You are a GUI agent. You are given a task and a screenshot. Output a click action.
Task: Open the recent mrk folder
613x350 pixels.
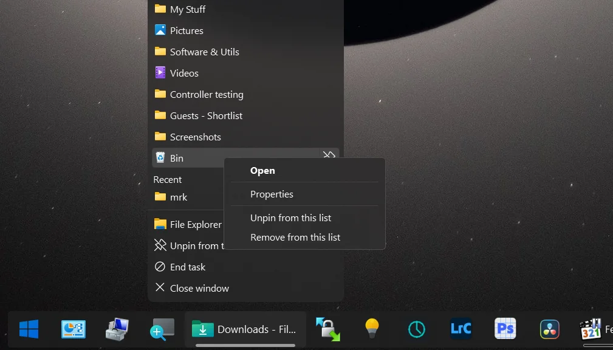[188, 197]
